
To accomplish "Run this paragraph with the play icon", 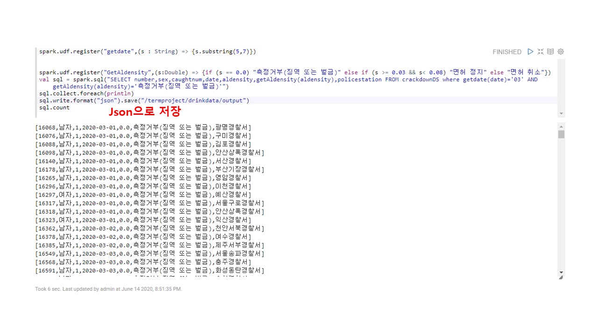I will 530,52.
